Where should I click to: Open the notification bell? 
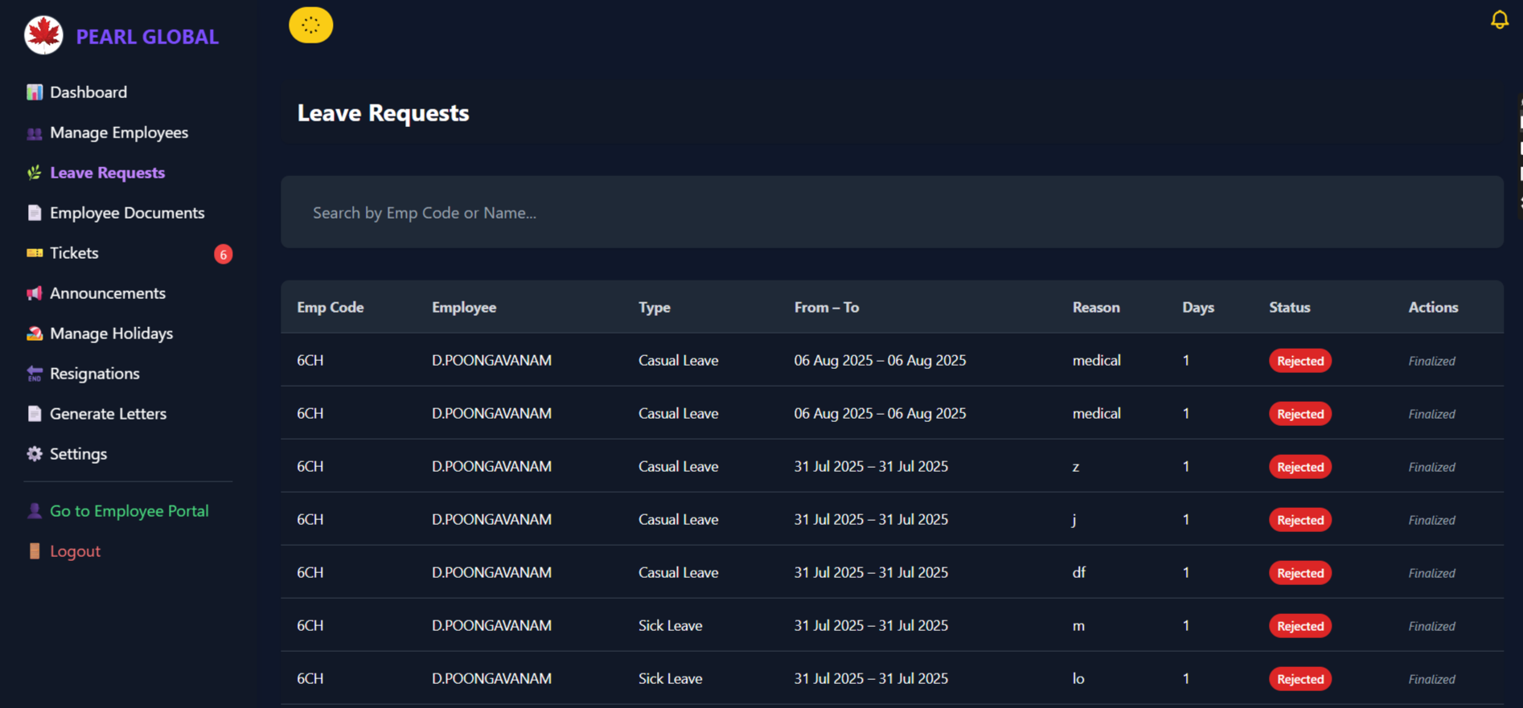pos(1499,20)
